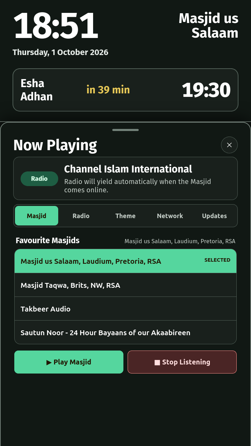Click current masjid label beside Favourite Masjids
Image resolution: width=251 pixels, height=446 pixels.
coord(180,241)
